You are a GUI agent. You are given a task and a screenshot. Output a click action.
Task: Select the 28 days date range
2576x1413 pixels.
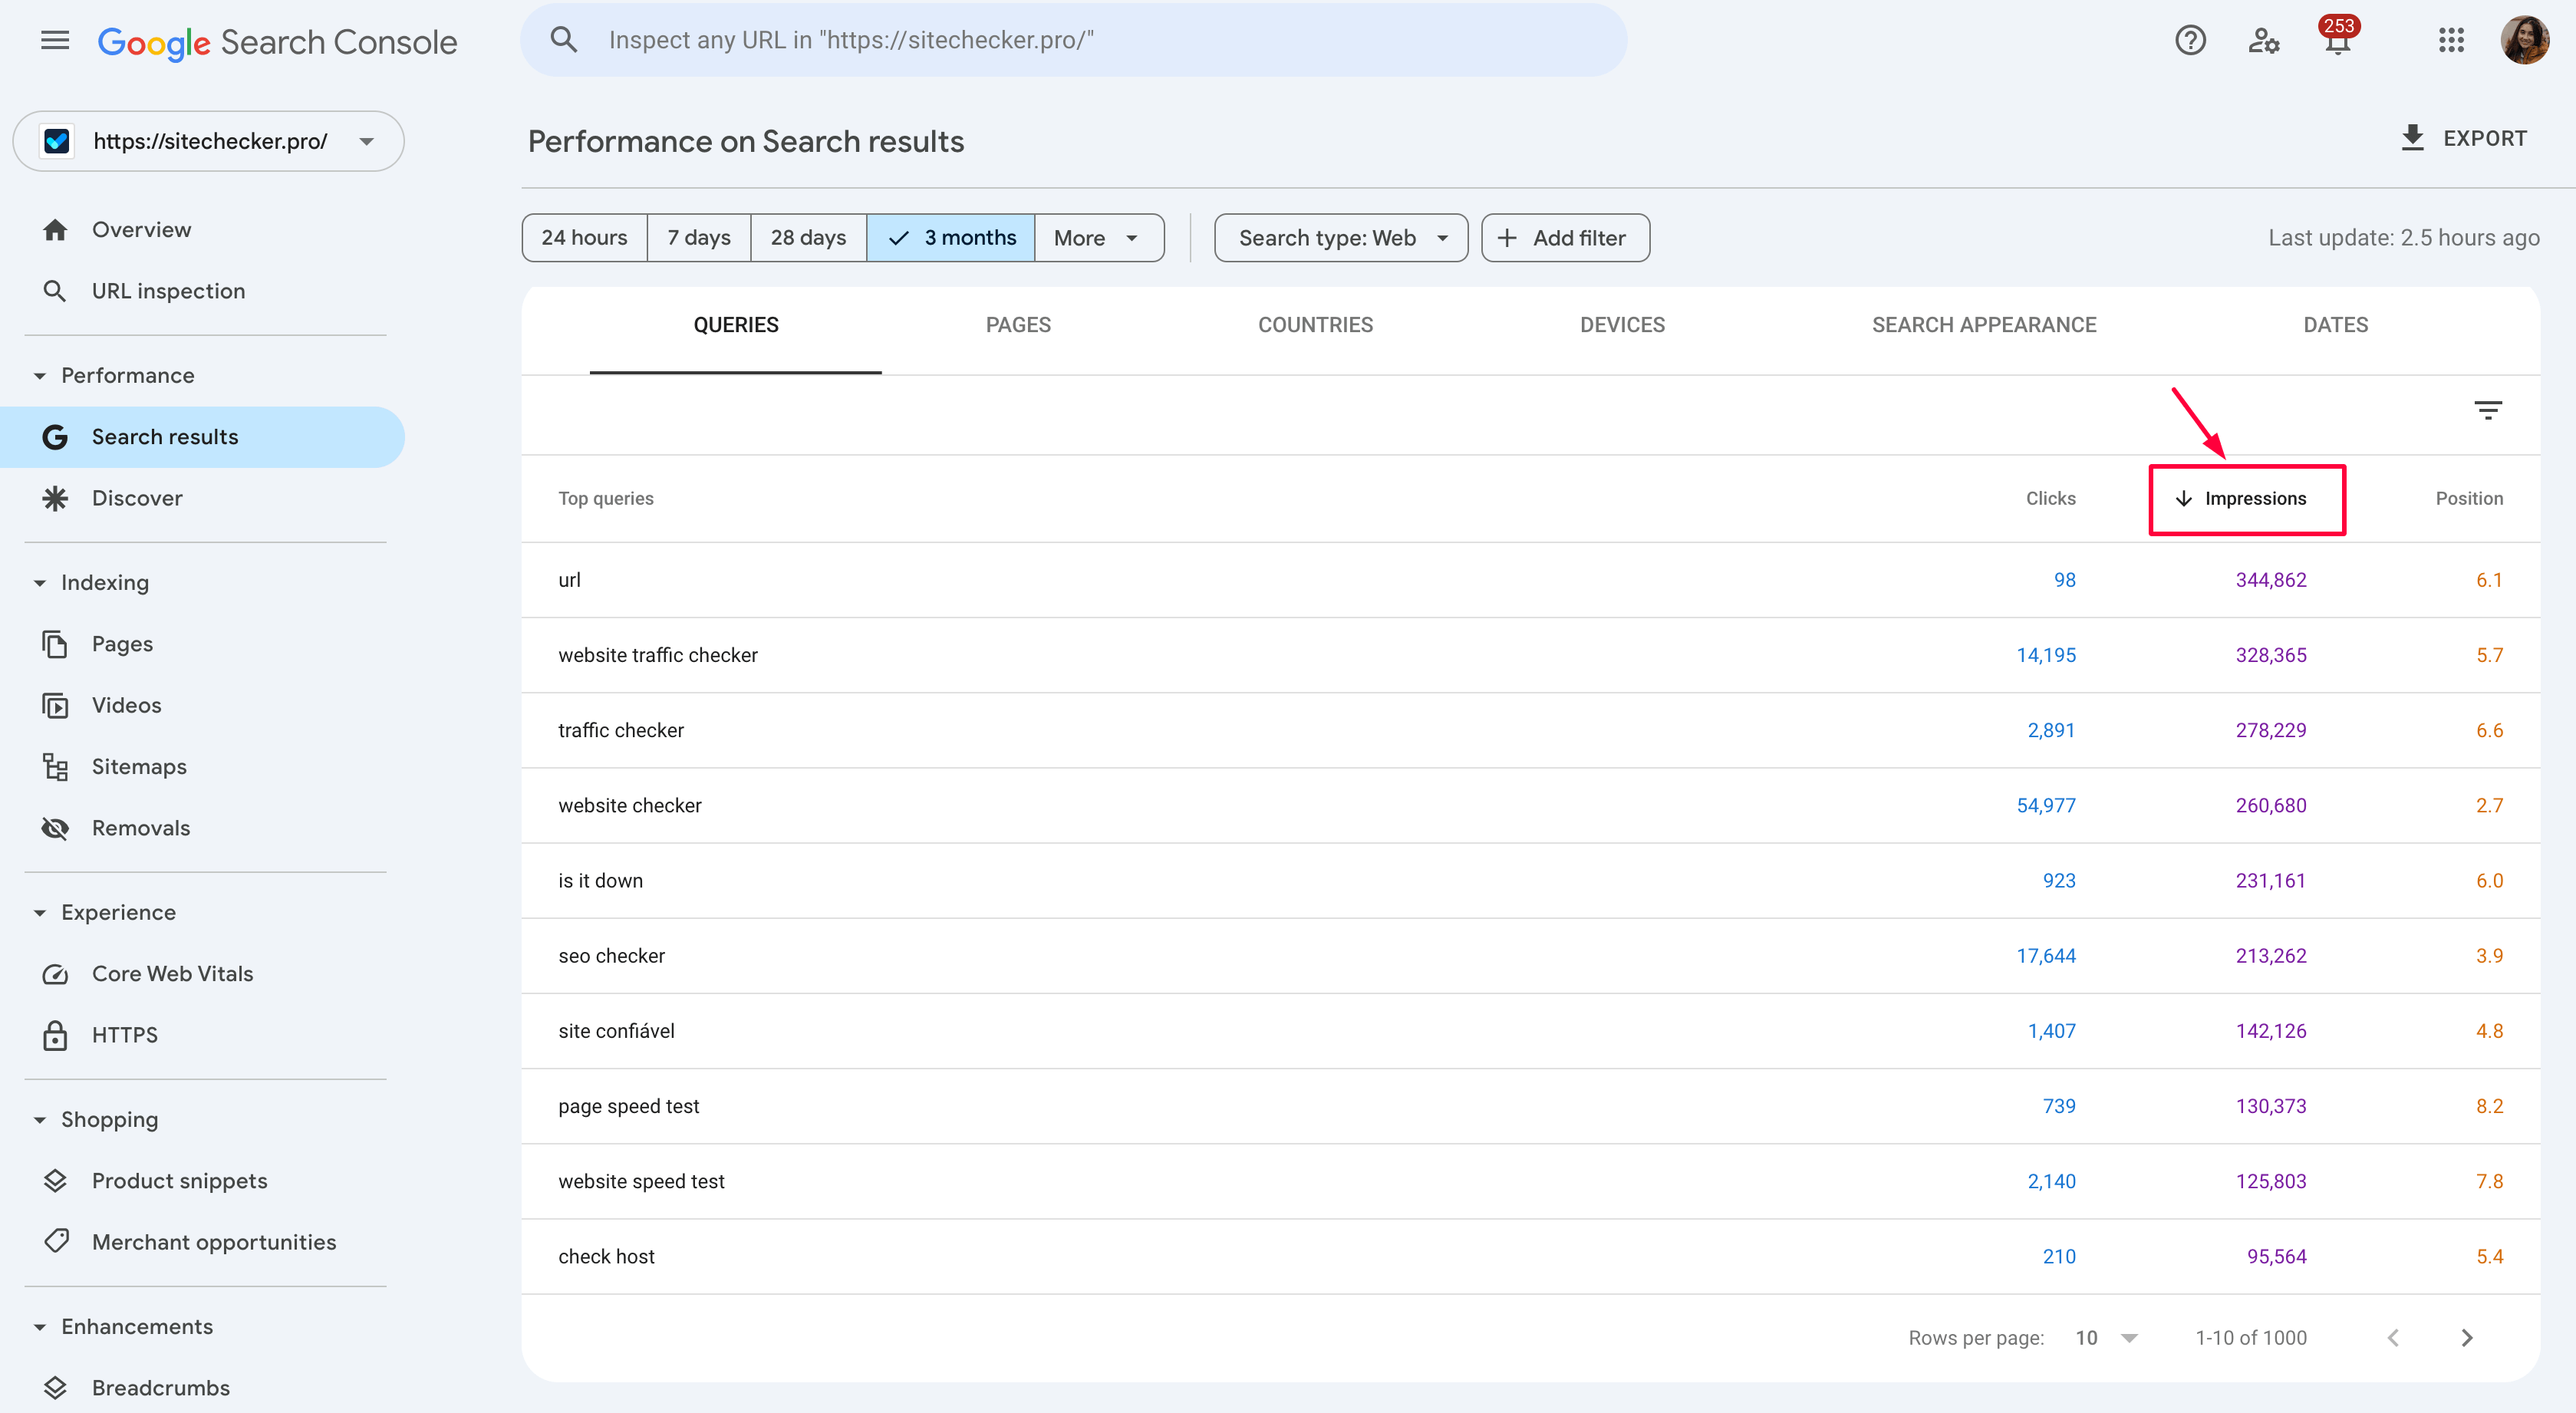tap(808, 238)
